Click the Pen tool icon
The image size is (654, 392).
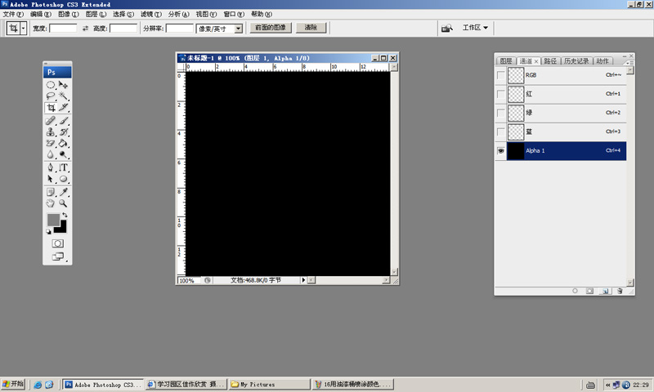tap(51, 167)
